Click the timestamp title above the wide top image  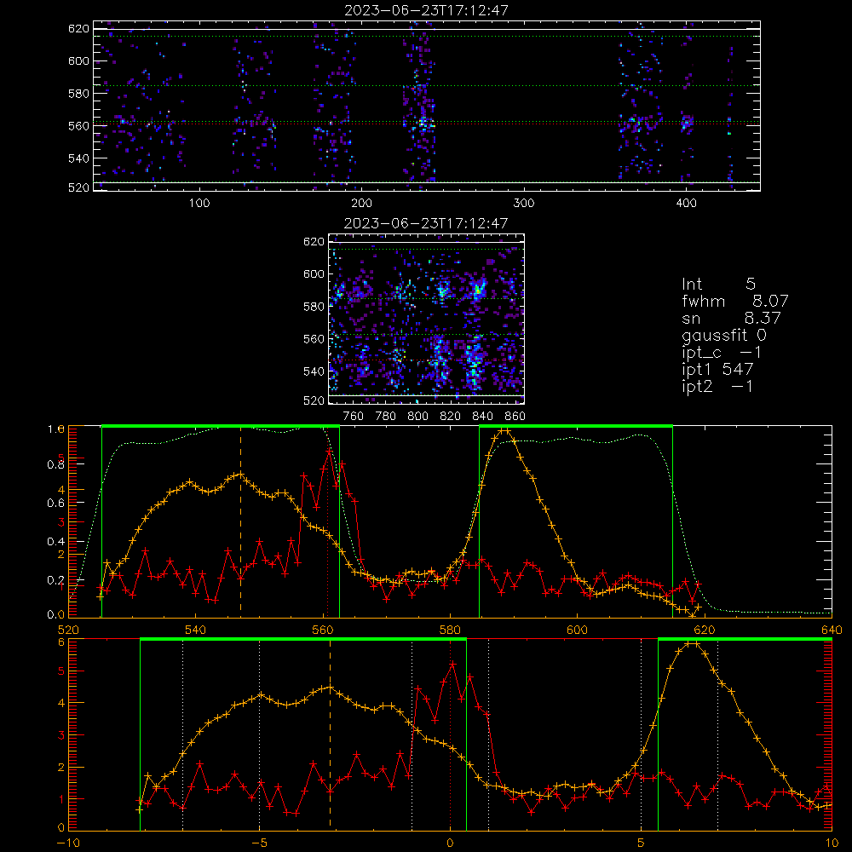[x=427, y=10]
